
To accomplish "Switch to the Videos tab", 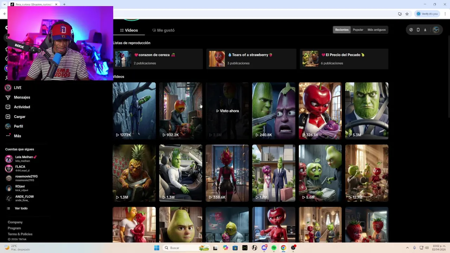I will (129, 30).
